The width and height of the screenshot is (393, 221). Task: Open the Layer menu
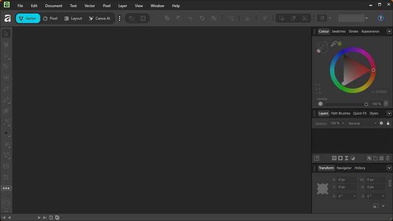123,6
